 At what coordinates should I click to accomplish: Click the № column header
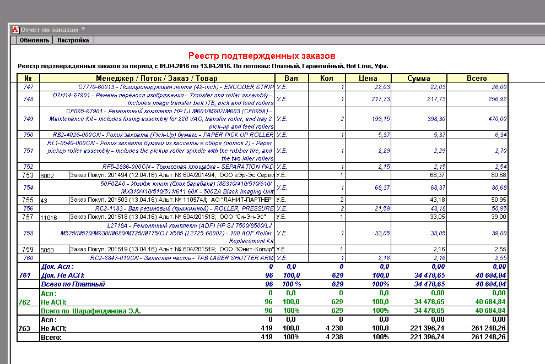28,79
